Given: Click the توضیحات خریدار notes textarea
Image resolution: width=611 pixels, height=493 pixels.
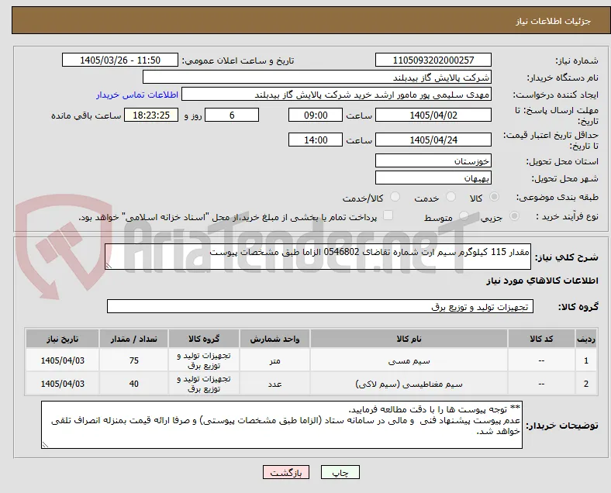Looking at the screenshot, I should tap(281, 425).
